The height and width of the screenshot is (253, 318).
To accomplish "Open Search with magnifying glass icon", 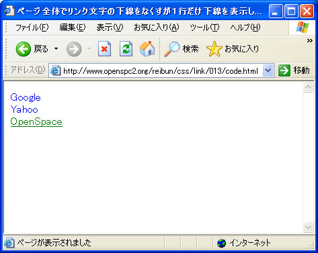I will point(171,49).
